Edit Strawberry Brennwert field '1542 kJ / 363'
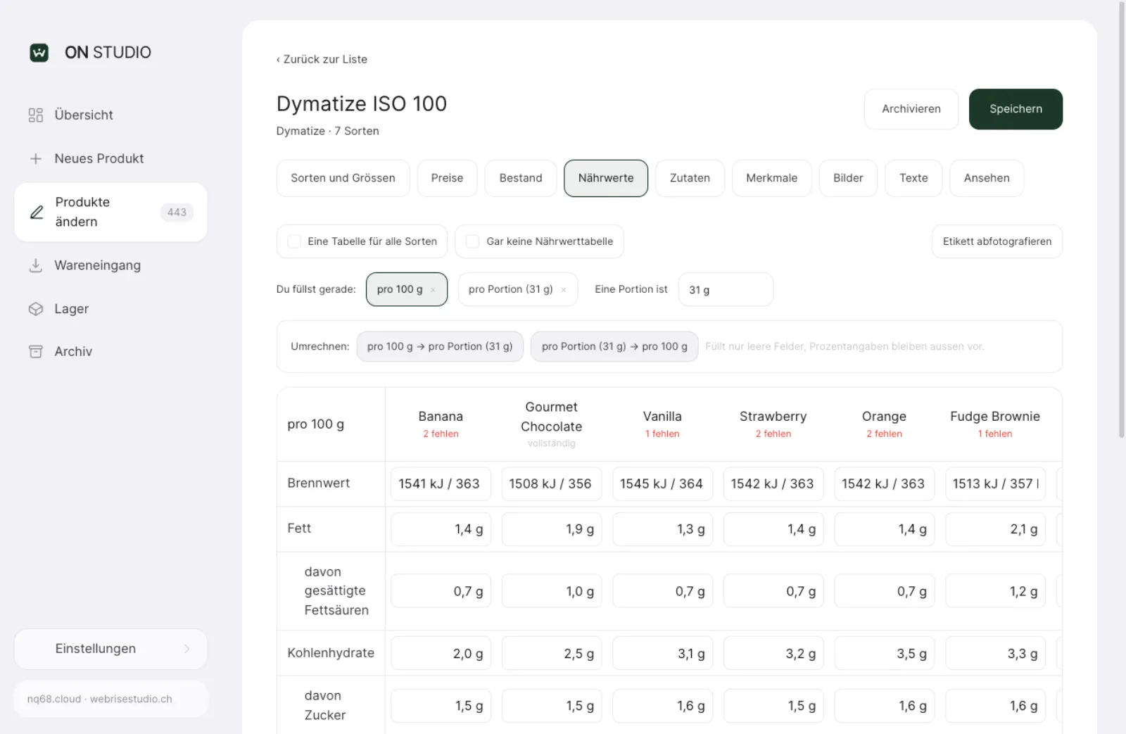Image resolution: width=1126 pixels, height=734 pixels. coord(773,483)
